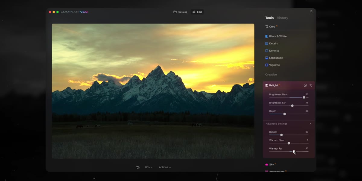Click the Brightness Far slider handle
Screen dimensions: 362x181
pyautogui.click(x=292, y=106)
